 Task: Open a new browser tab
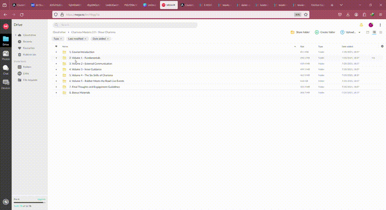pyautogui.click(x=332, y=5)
